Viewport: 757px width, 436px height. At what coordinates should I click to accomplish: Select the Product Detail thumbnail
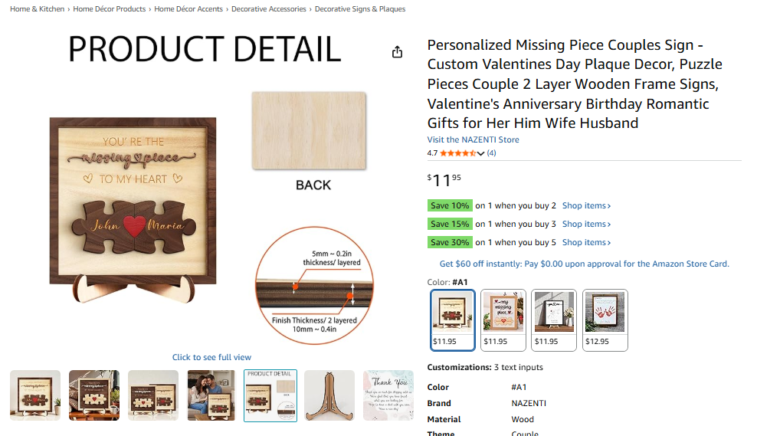(270, 395)
